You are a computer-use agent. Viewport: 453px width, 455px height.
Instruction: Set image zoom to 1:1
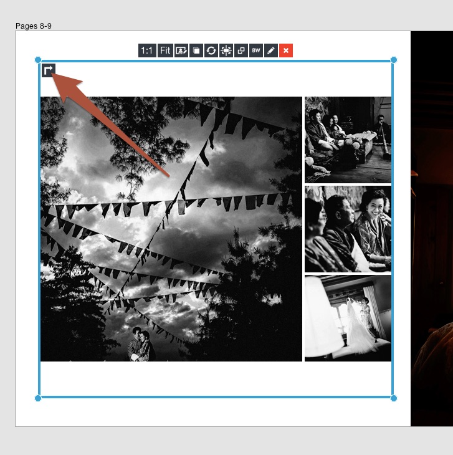[x=147, y=50]
